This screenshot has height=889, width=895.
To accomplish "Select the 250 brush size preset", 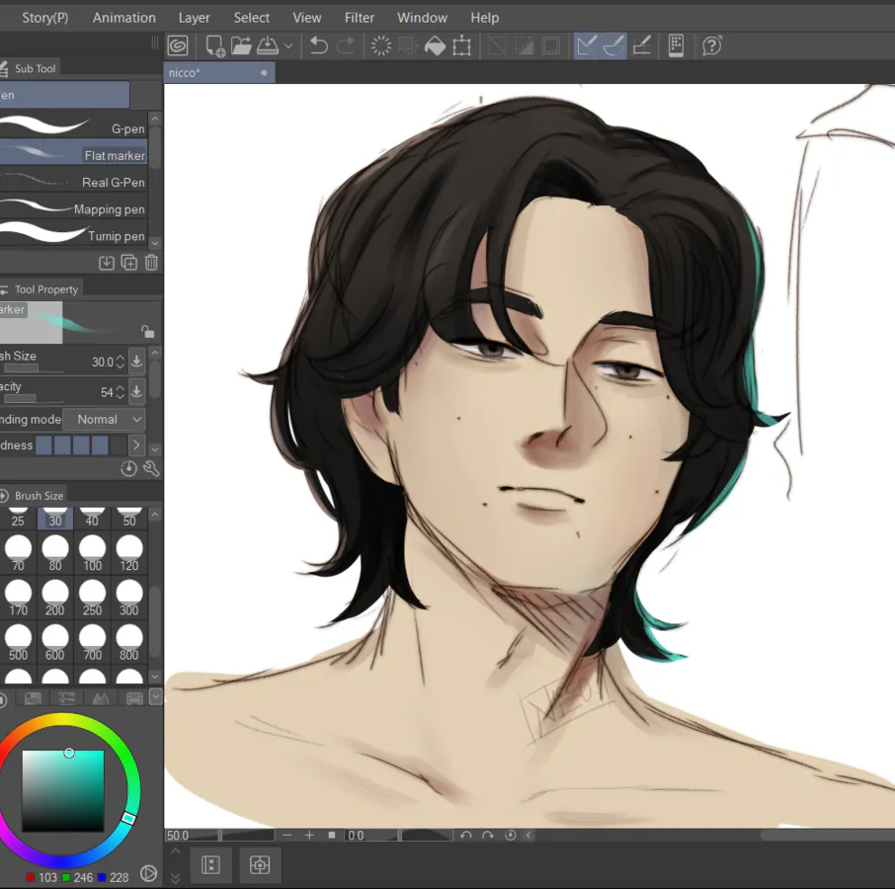I will pyautogui.click(x=92, y=597).
